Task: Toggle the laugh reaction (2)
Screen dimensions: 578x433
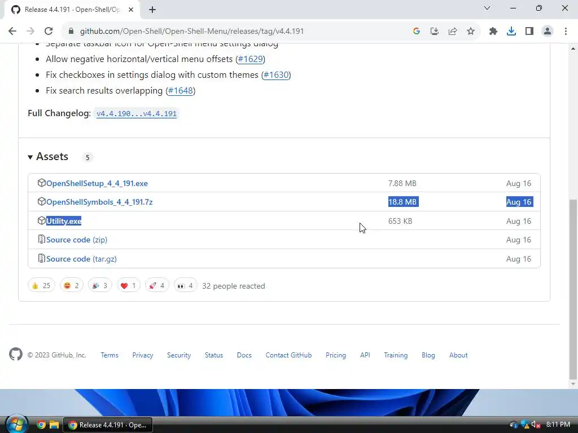Action: [72, 285]
